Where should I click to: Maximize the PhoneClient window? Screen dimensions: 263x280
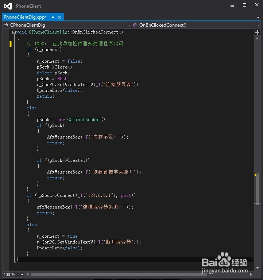point(244,5)
